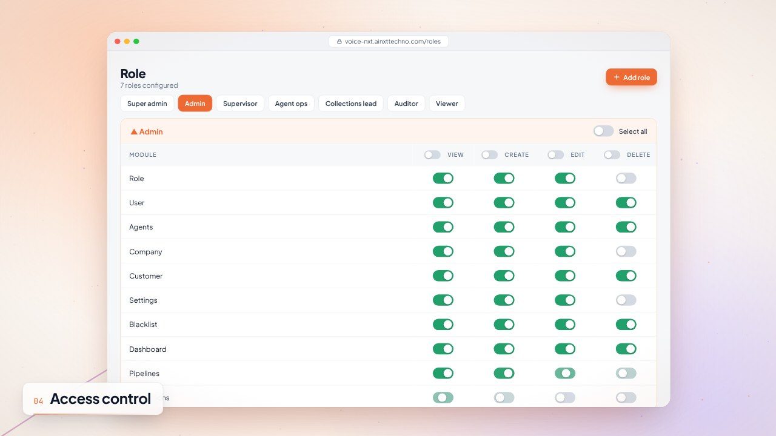This screenshot has width=776, height=436.
Task: Click the Pipelines module row label
Action: pos(144,374)
